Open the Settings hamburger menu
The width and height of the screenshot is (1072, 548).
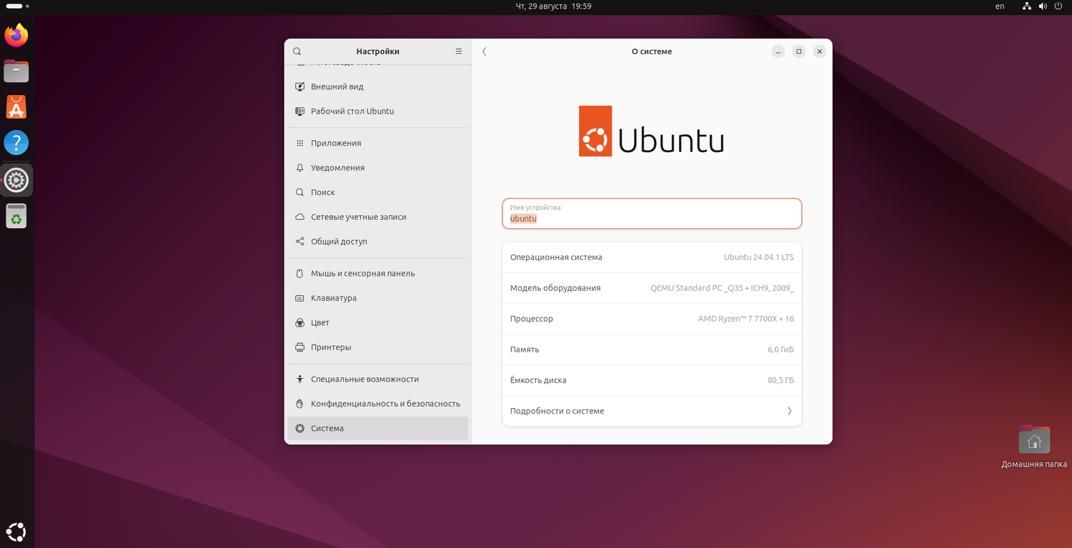459,51
